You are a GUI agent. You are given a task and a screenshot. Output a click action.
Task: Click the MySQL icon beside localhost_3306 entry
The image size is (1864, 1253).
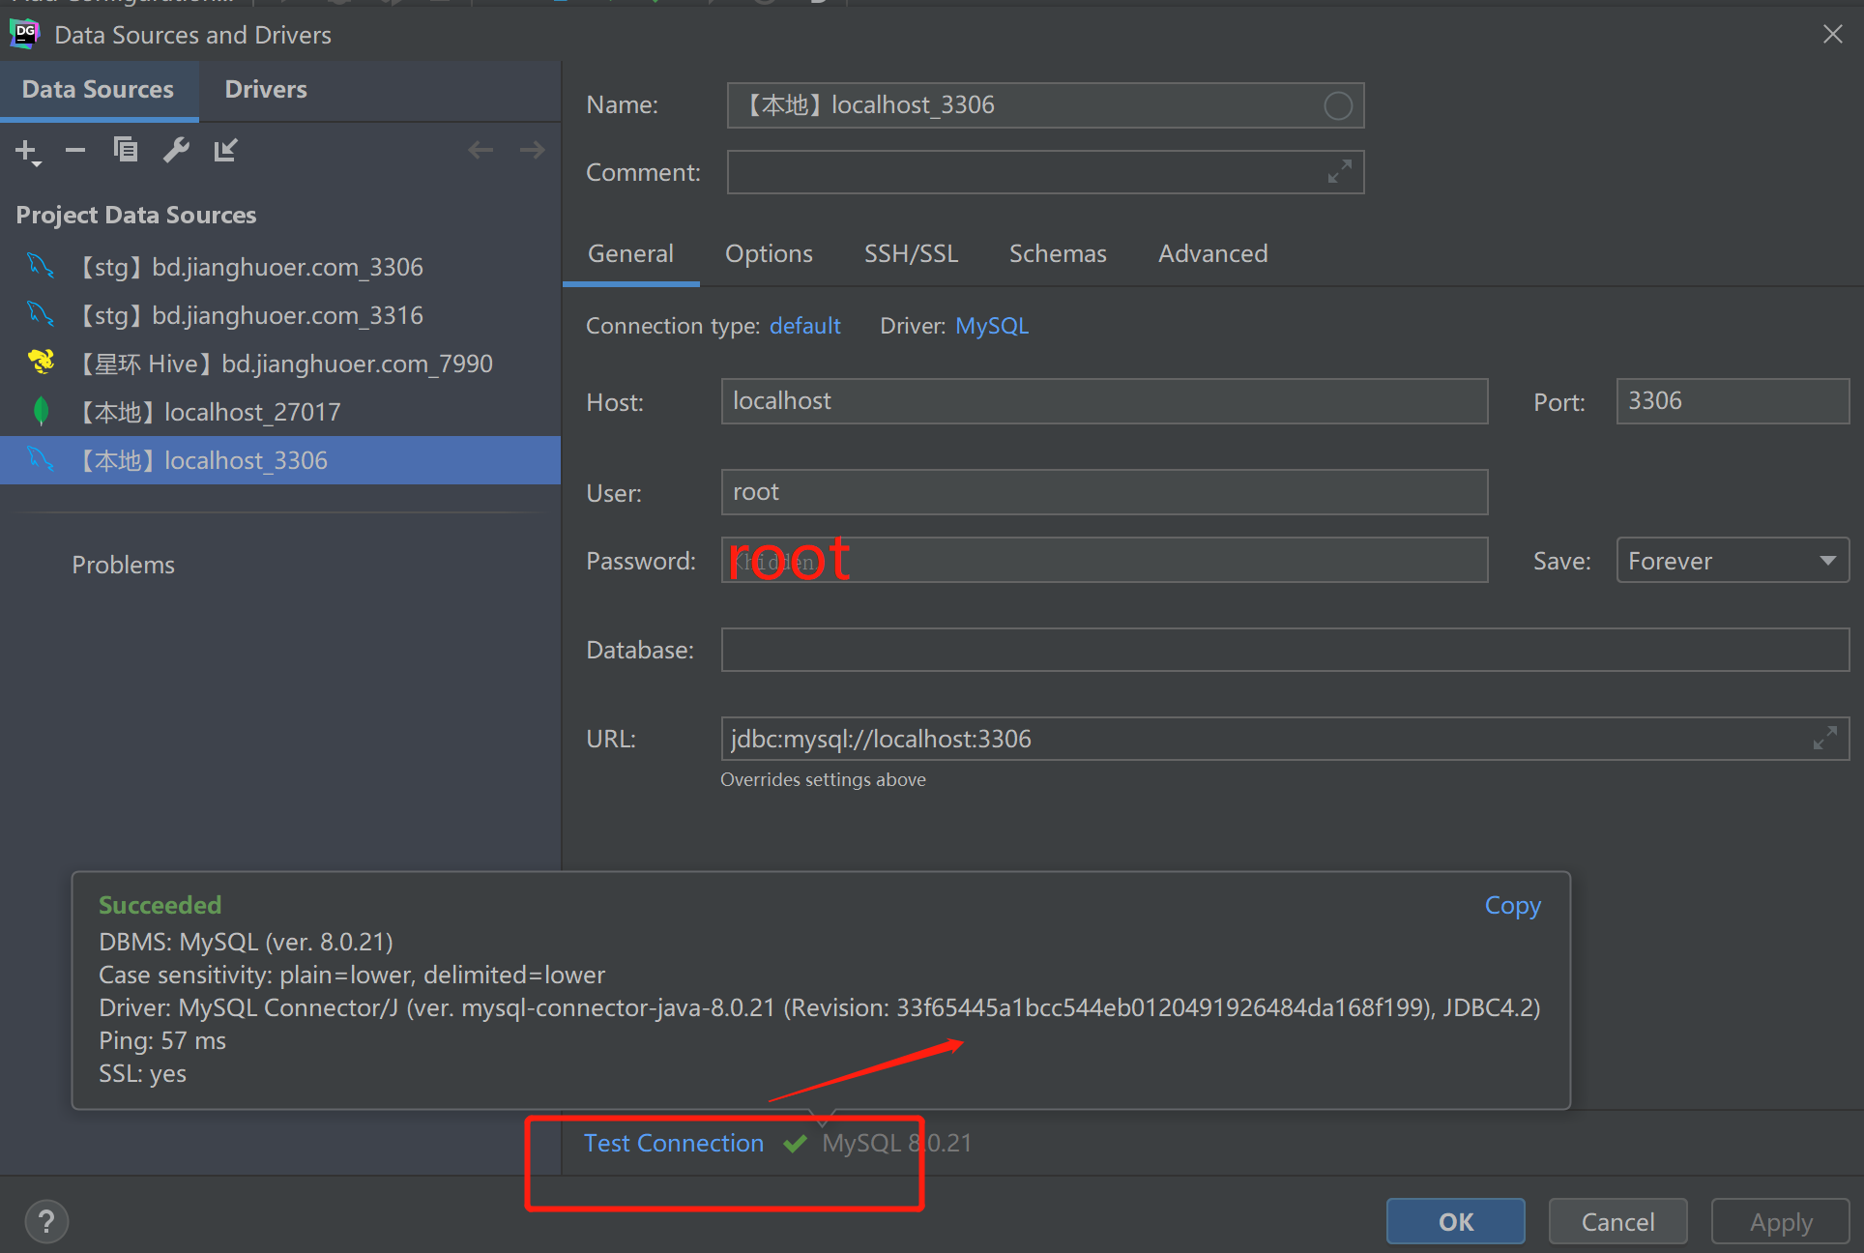[40, 459]
